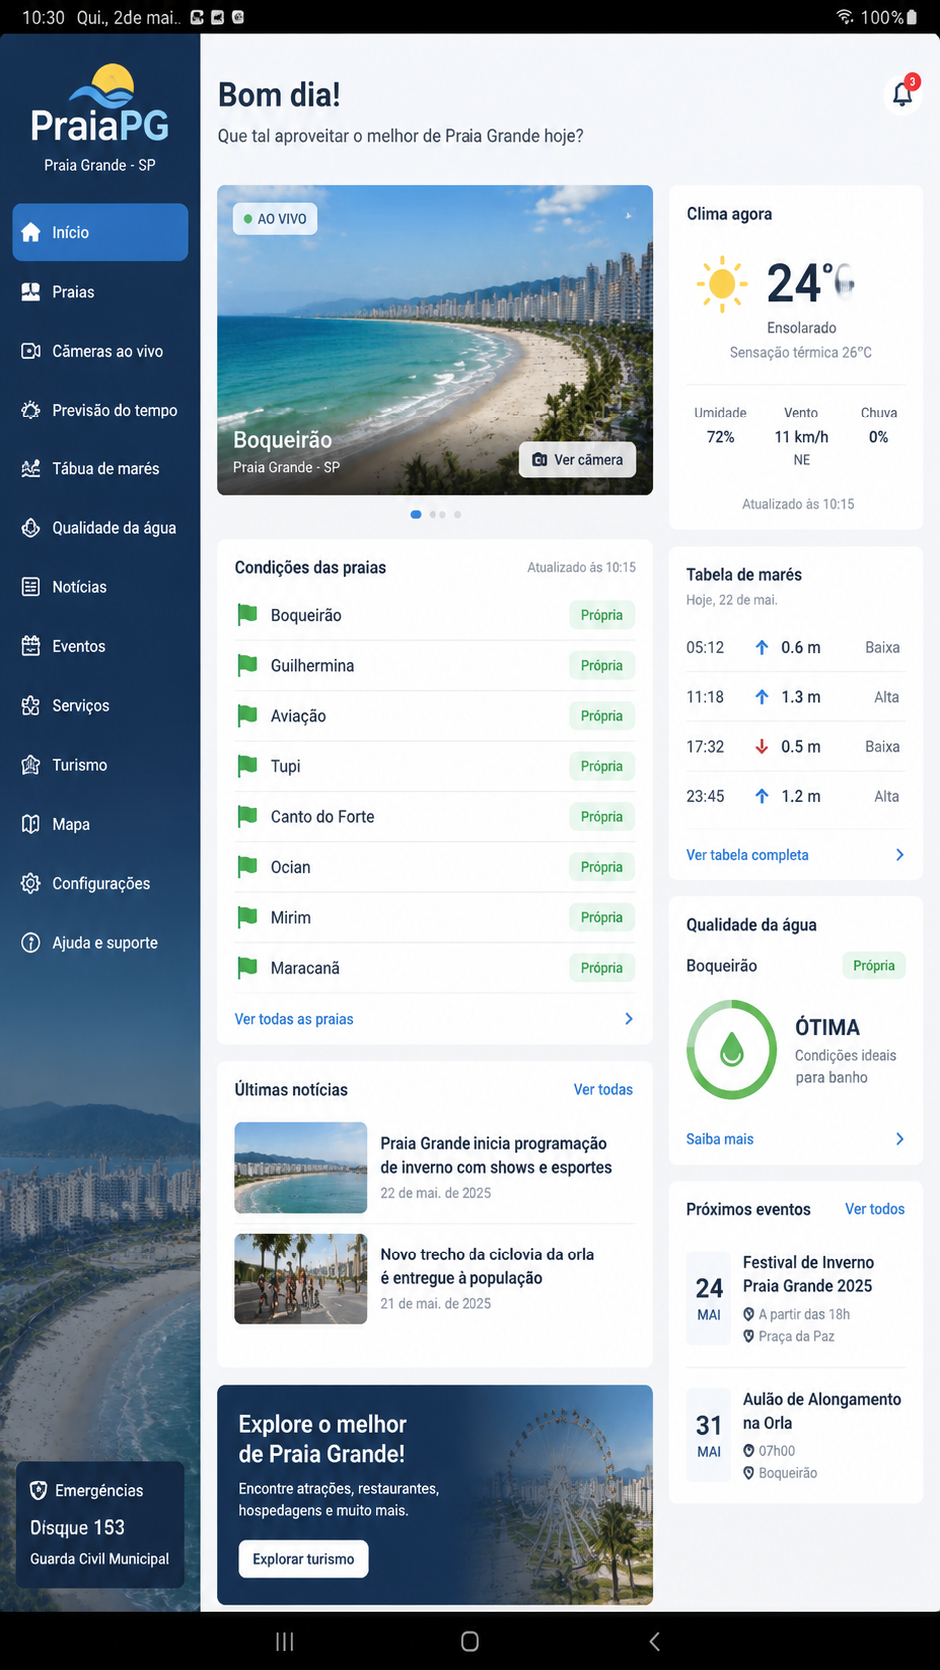Open the Mapa menu item

(x=100, y=824)
